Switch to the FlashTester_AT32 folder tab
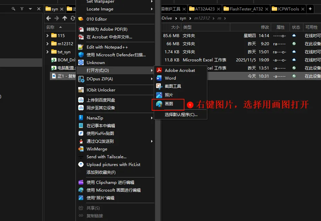321x221 pixels. 246,9
